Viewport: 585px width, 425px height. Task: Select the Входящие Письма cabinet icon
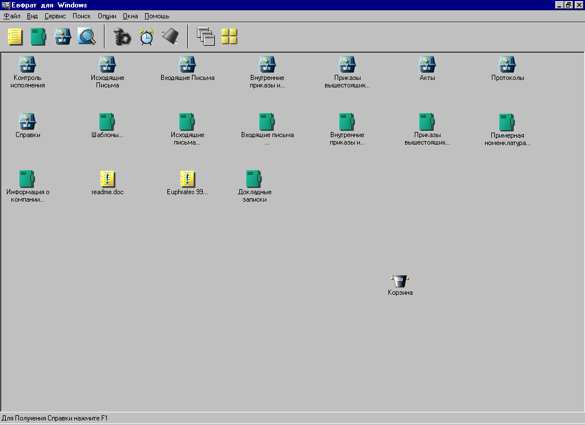pos(187,64)
